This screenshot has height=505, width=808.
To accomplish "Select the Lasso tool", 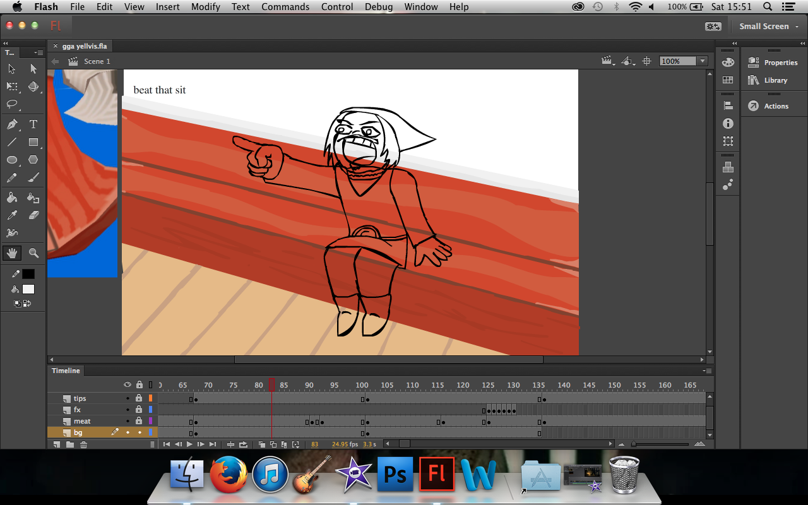I will click(12, 104).
